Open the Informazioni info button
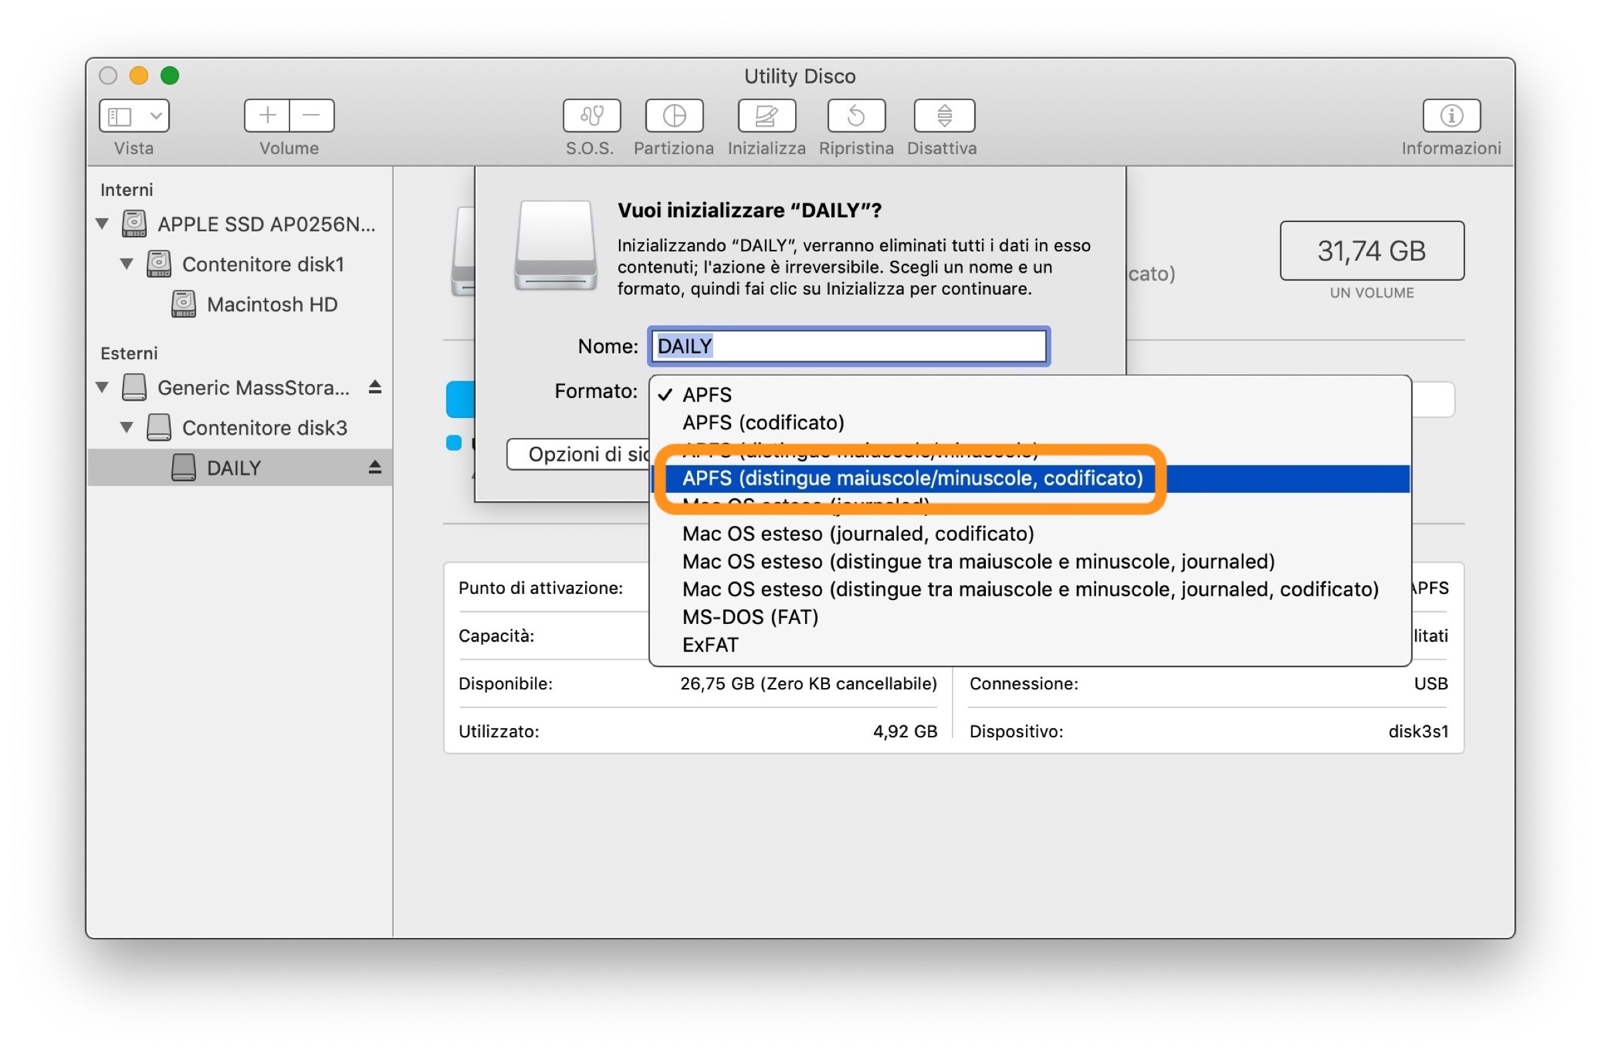This screenshot has width=1601, height=1052. (x=1451, y=115)
